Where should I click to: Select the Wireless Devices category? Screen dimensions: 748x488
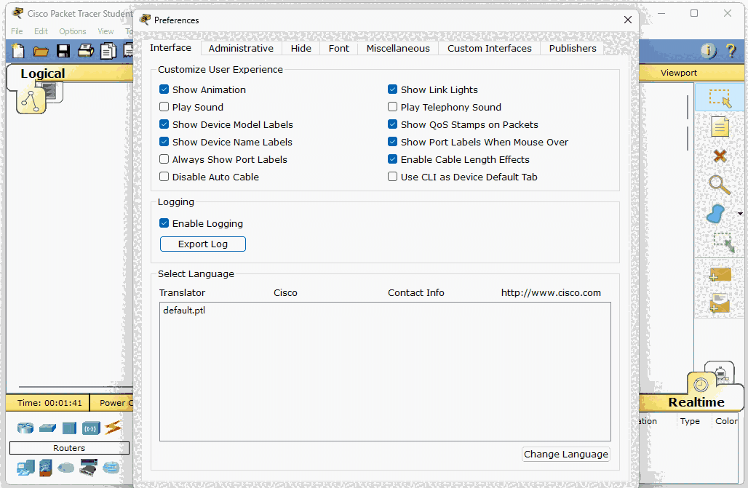click(91, 428)
